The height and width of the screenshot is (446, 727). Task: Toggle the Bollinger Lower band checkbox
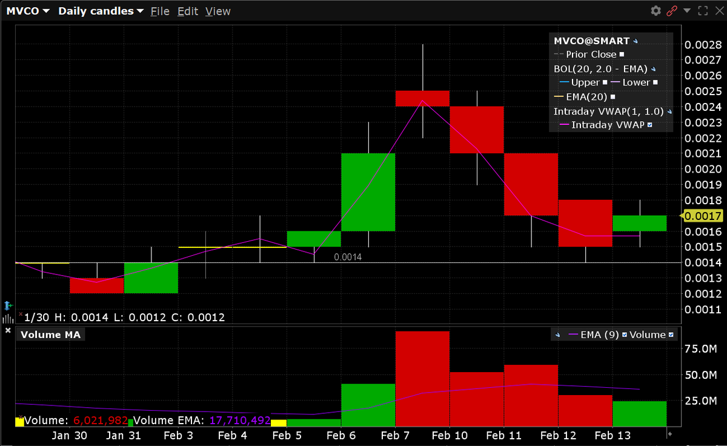pos(655,82)
